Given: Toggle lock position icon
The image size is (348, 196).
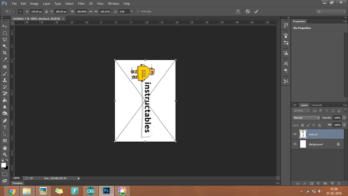Looking at the screenshot, I should (314, 125).
